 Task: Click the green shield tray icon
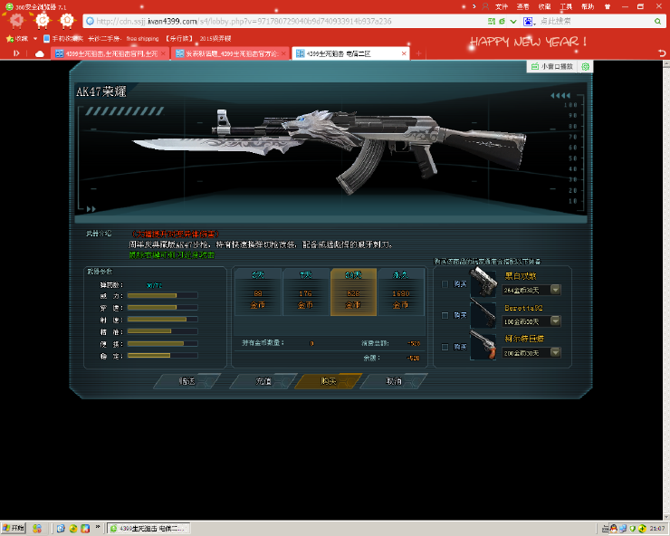click(x=632, y=529)
